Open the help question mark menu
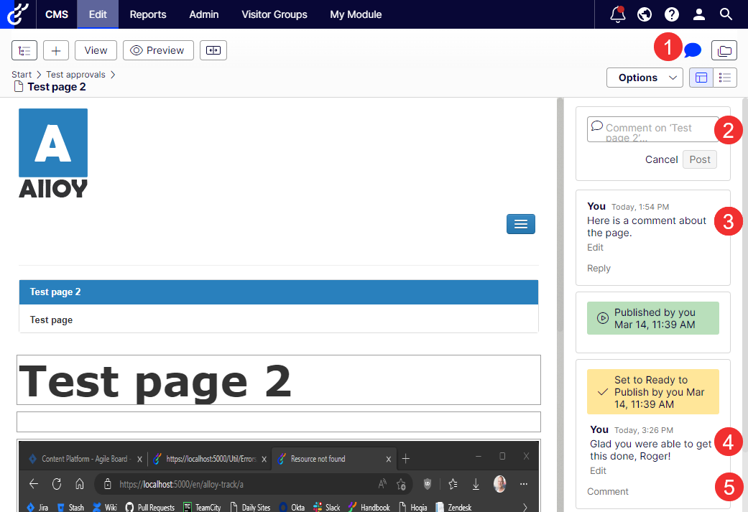The image size is (748, 512). point(672,14)
